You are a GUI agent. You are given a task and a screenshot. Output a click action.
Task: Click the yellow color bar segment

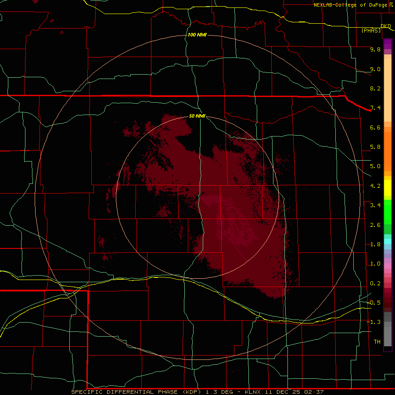(388, 188)
